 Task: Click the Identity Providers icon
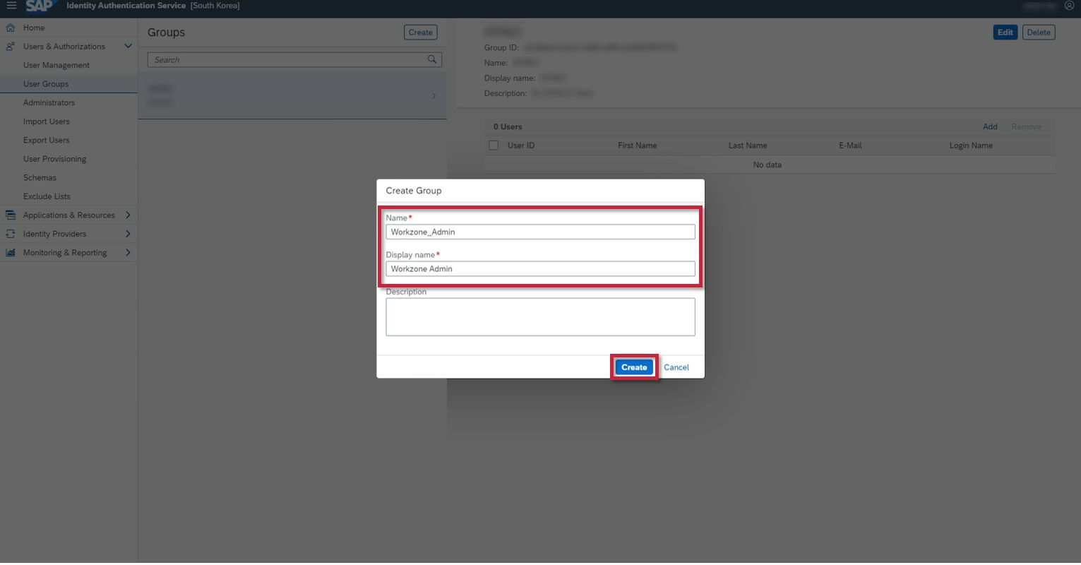(x=10, y=234)
